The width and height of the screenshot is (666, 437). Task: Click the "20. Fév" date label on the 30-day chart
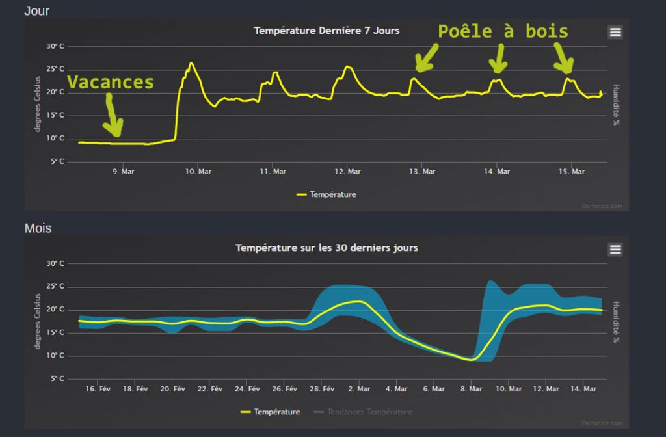tap(172, 389)
